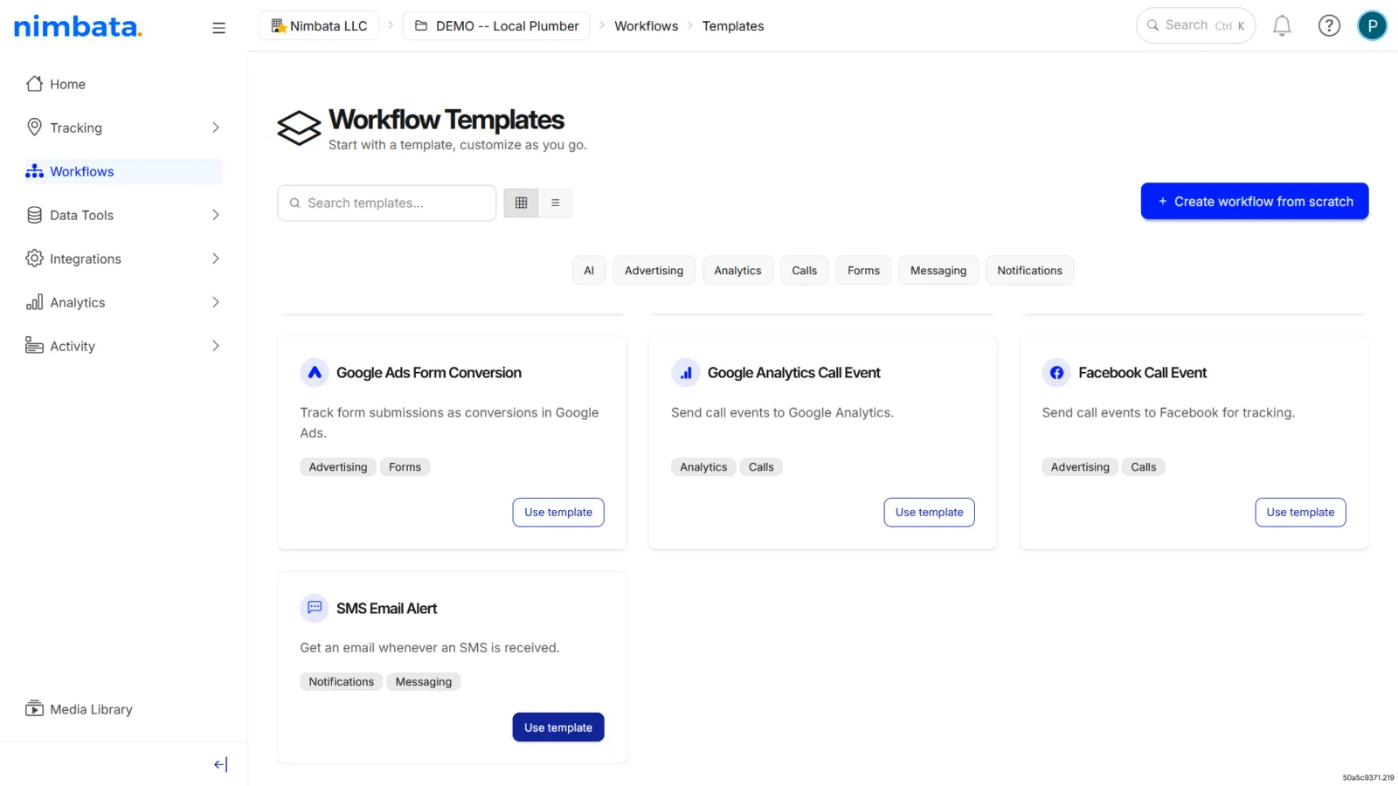Filter templates by Advertising category

(654, 271)
